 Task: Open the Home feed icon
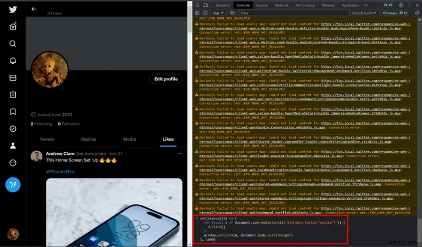(13, 26)
